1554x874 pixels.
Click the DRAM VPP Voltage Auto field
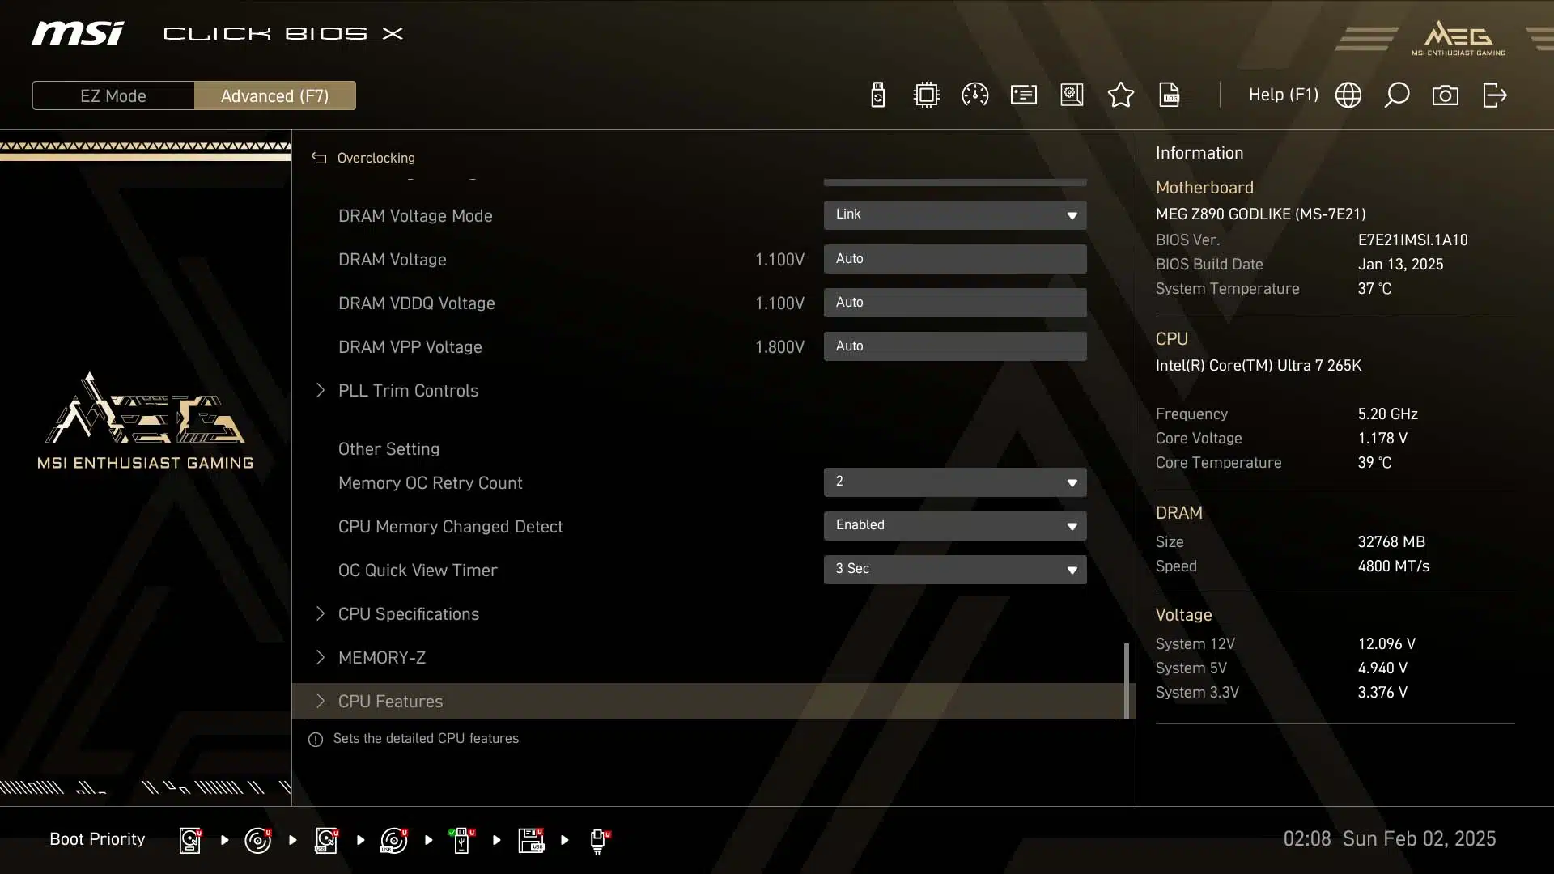point(955,346)
